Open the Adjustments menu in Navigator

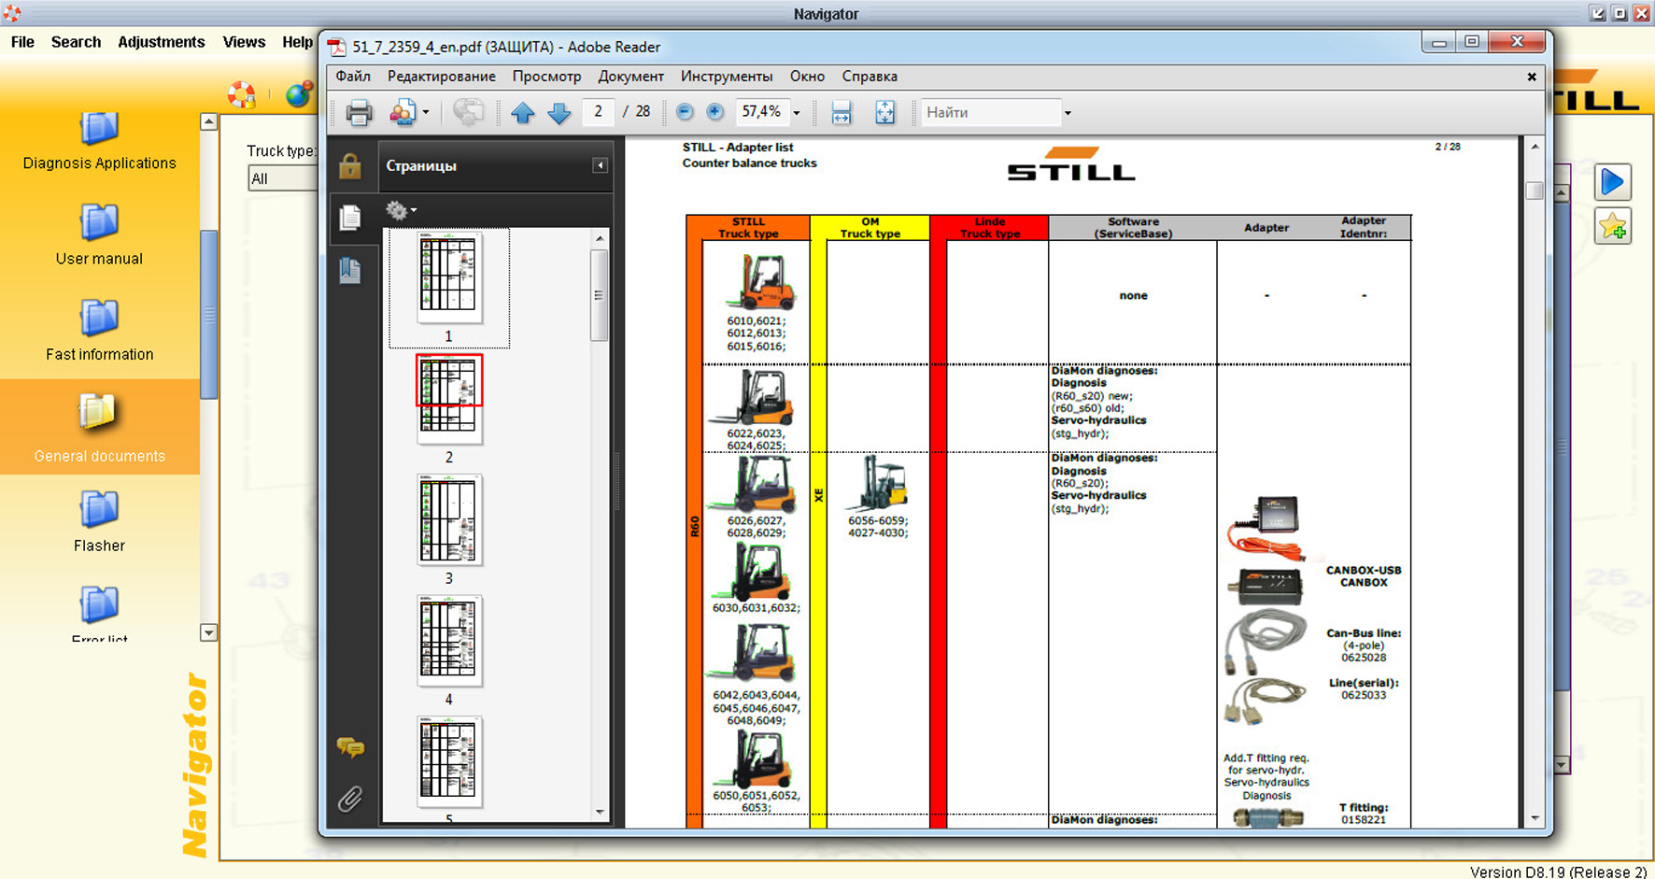161,42
